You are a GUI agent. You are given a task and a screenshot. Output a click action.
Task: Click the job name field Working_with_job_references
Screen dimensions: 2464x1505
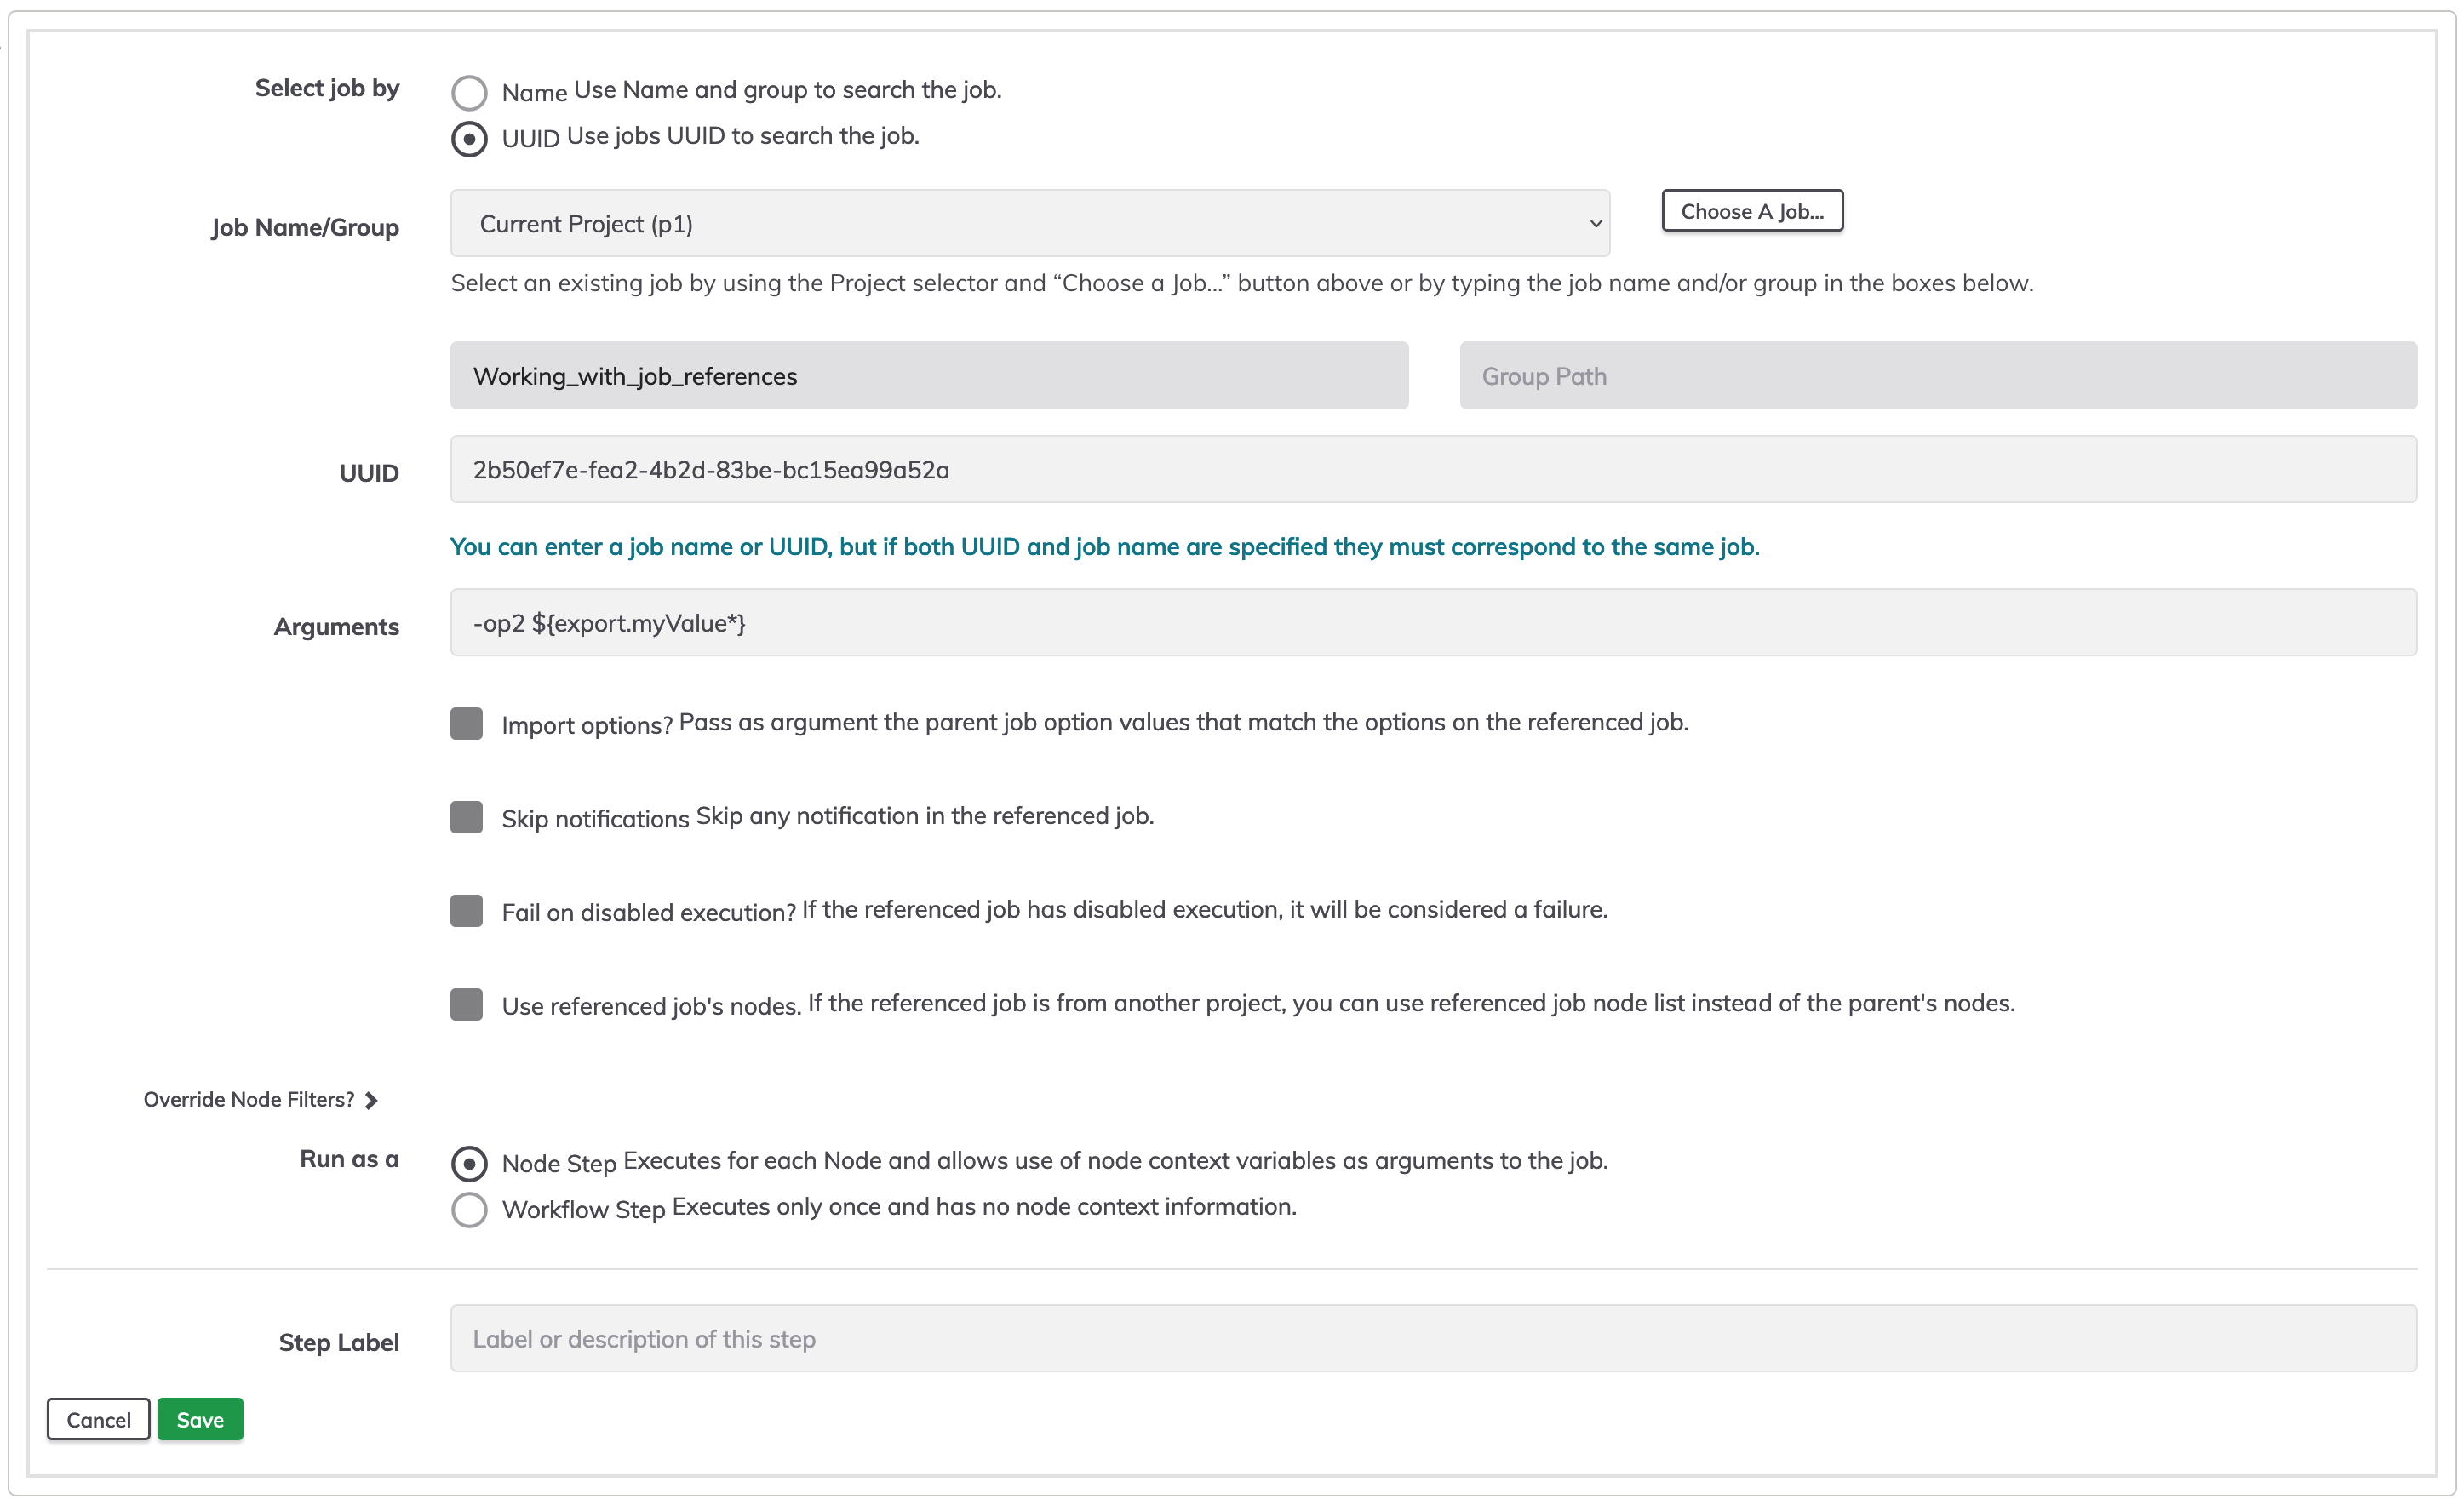[x=929, y=376]
